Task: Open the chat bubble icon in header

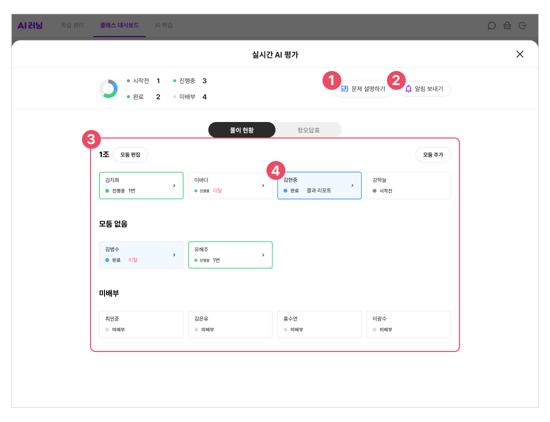Action: pos(491,25)
